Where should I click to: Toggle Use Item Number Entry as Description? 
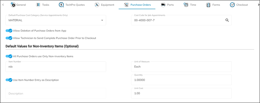click(x=9, y=80)
